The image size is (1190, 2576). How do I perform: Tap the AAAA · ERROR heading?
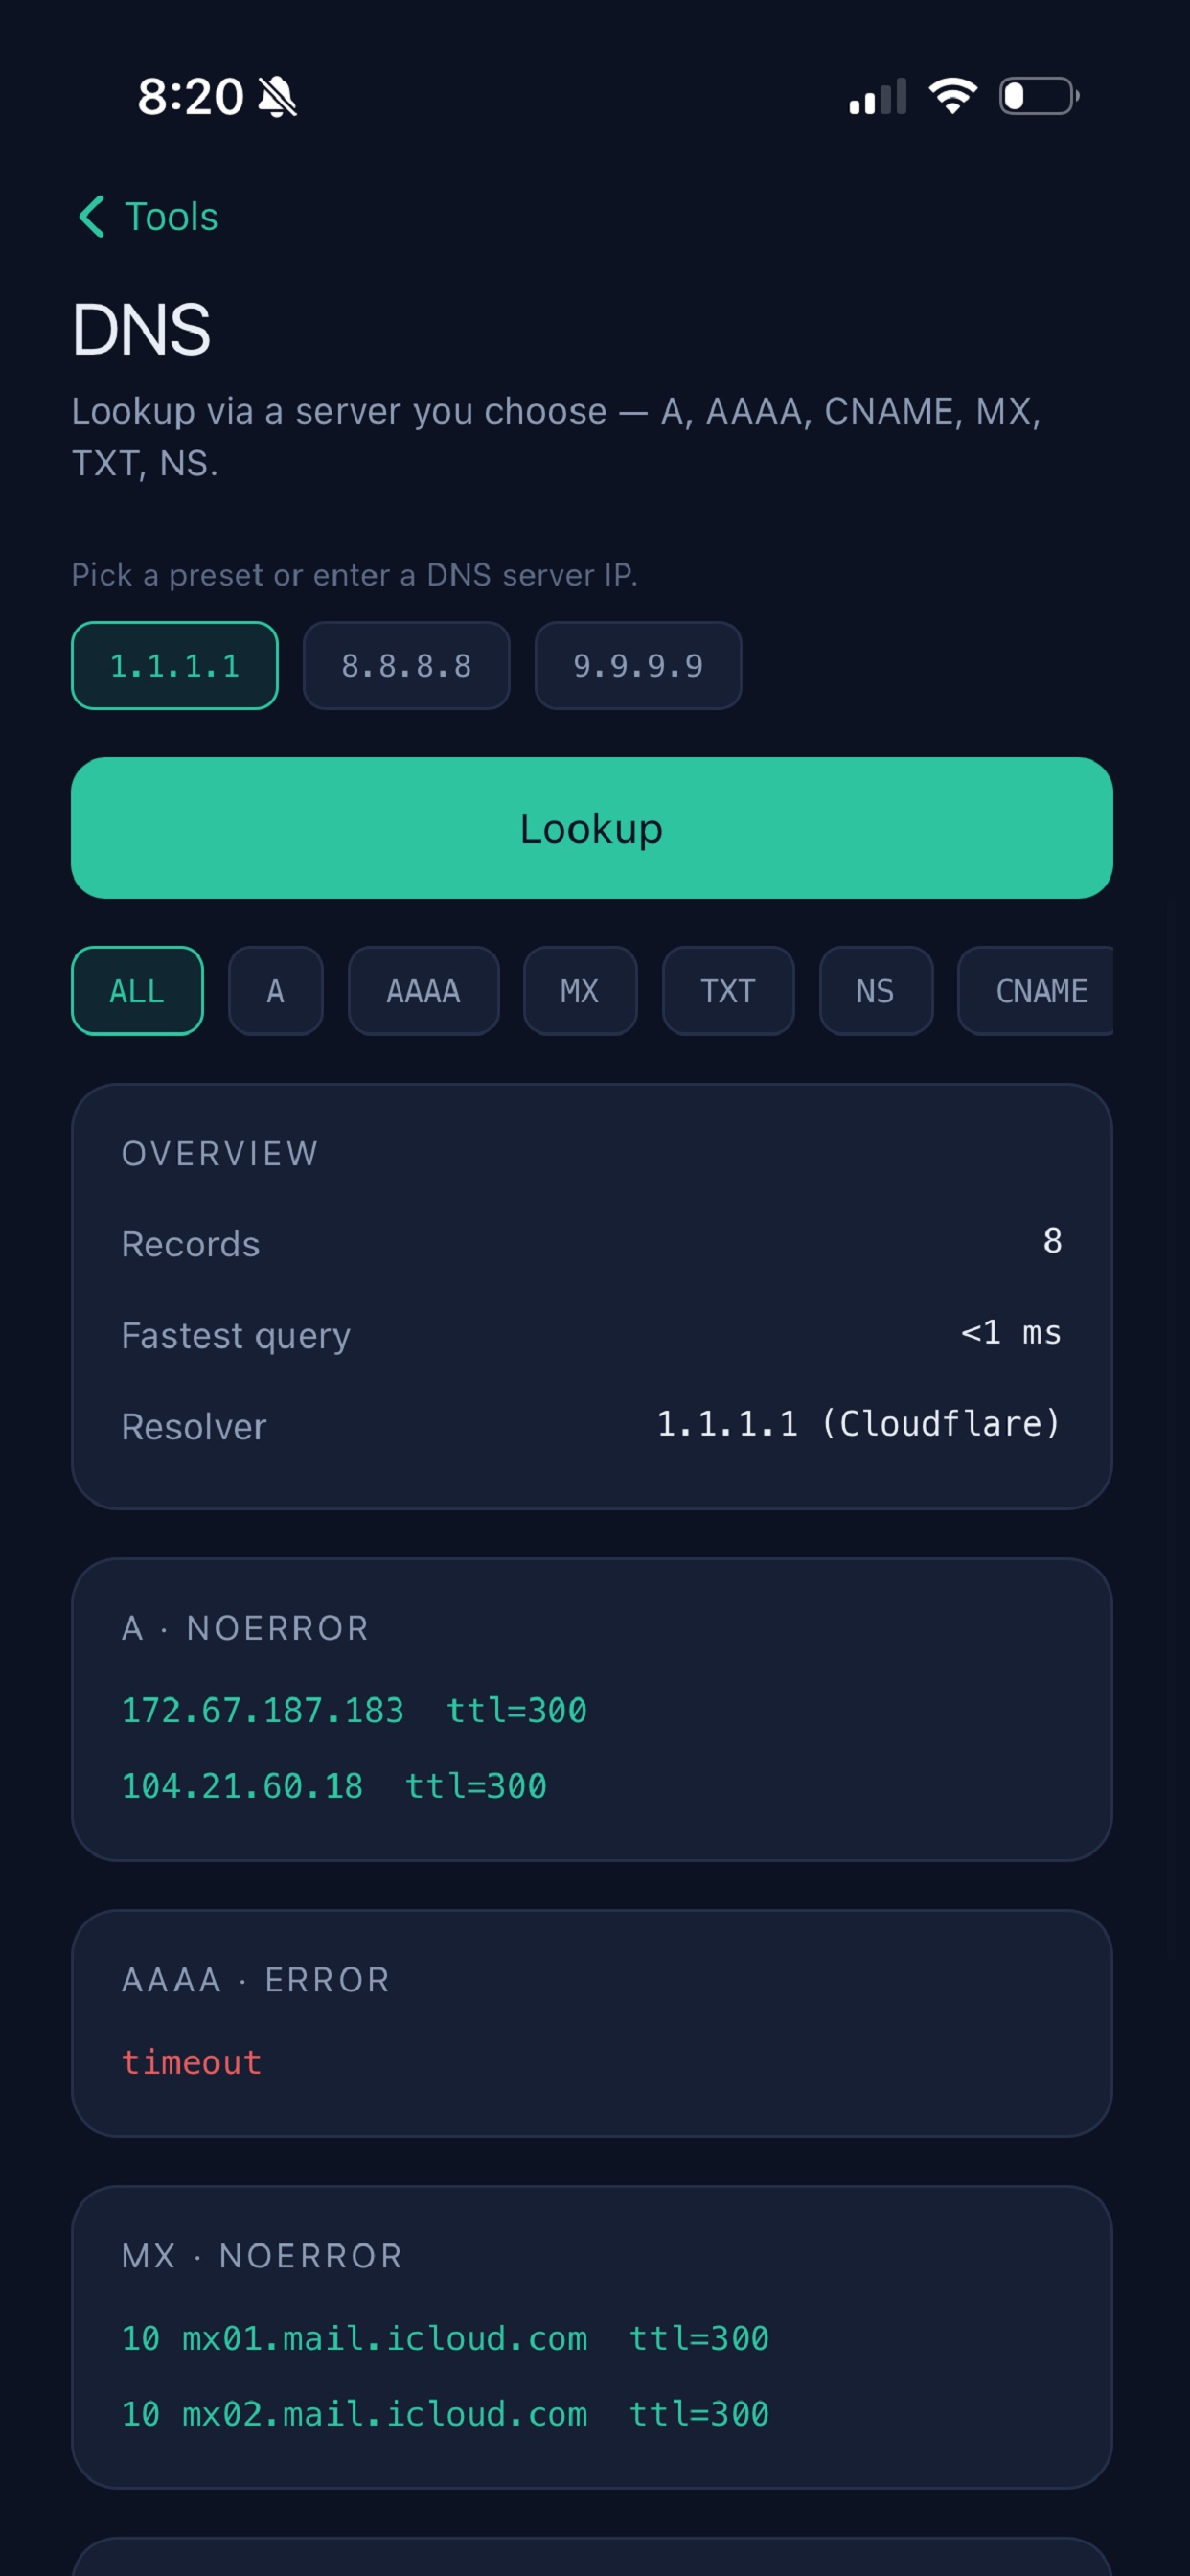click(x=256, y=1979)
